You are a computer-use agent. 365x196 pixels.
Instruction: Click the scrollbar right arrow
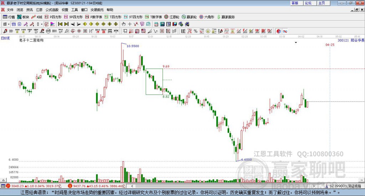click(314, 186)
